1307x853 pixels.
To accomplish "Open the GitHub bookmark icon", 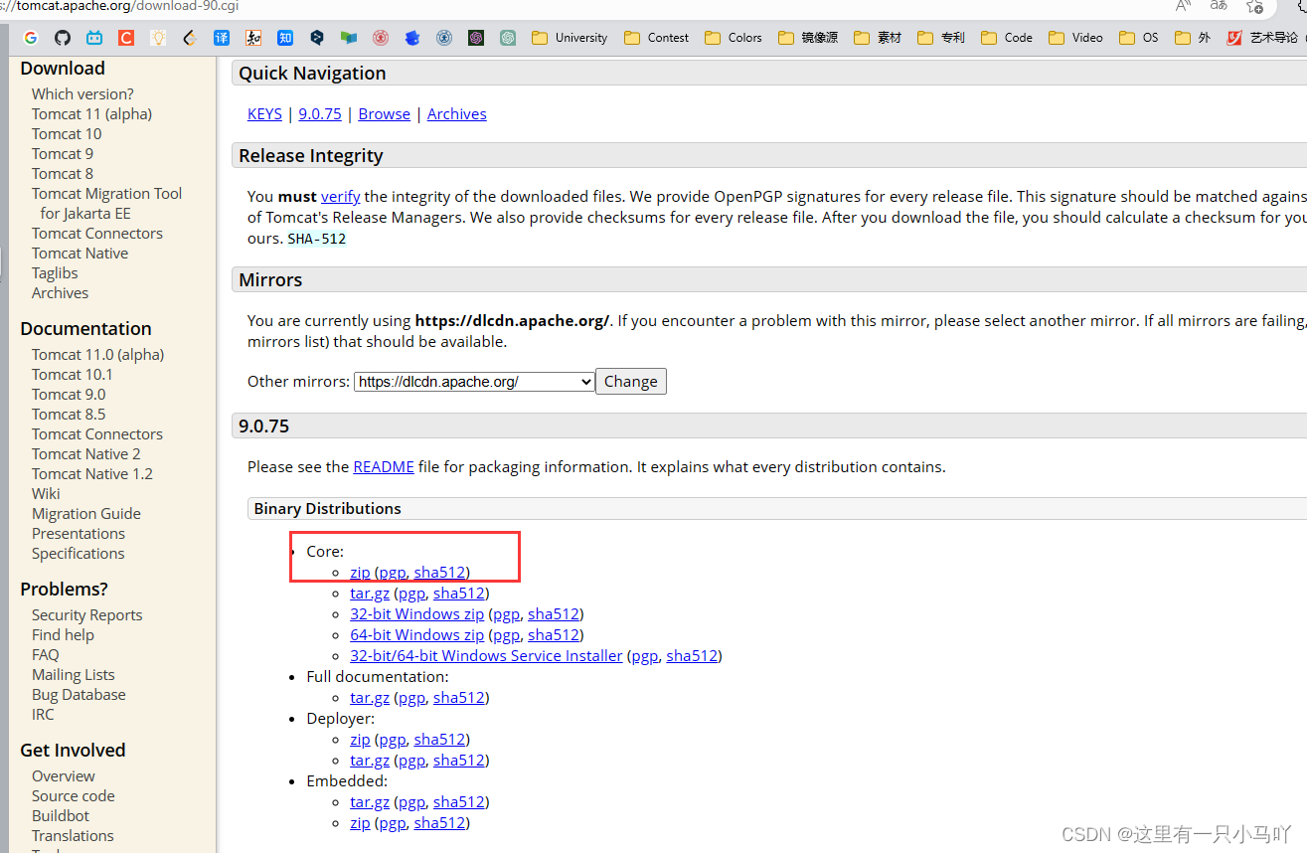I will tap(63, 38).
